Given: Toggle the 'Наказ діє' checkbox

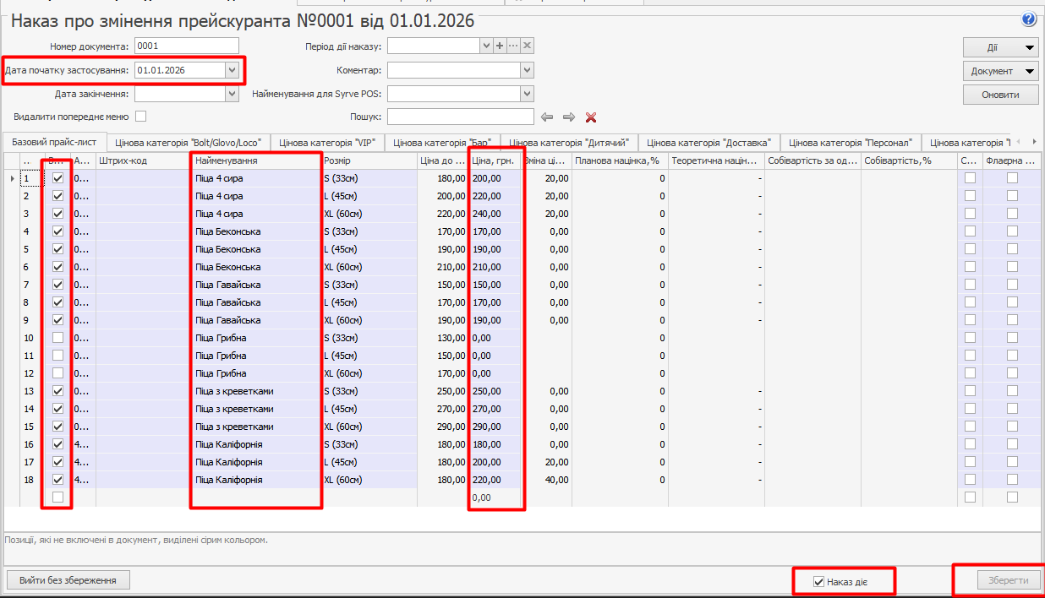Looking at the screenshot, I should click(x=818, y=581).
